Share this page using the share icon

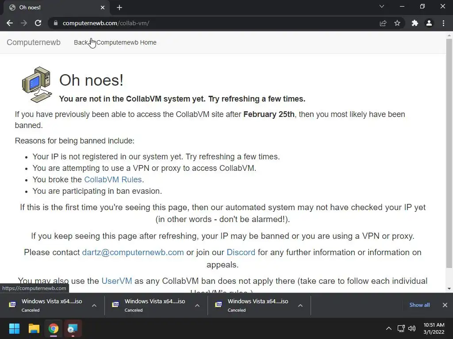383,23
